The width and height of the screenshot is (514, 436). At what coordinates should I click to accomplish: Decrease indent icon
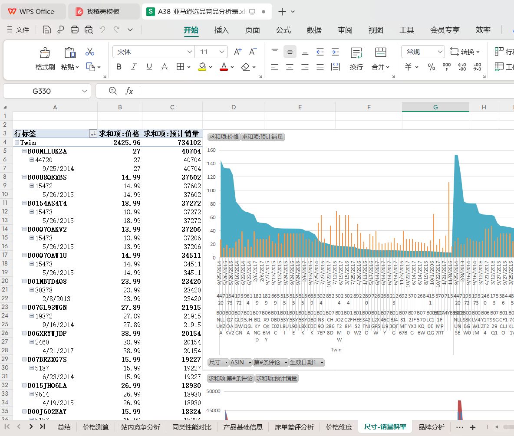point(320,52)
